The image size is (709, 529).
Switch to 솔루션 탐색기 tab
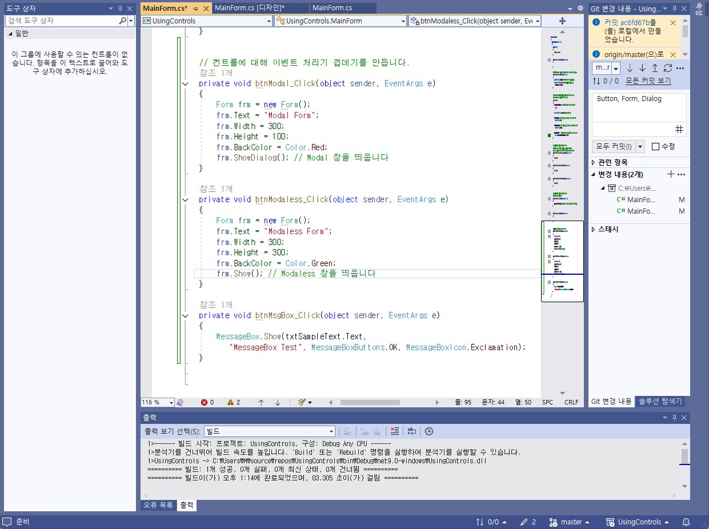(x=659, y=401)
